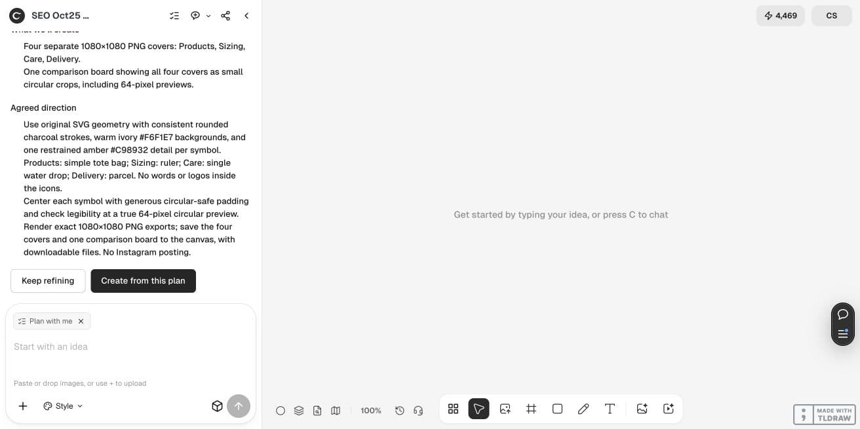The image size is (860, 429).
Task: Select the Frame tool
Action: (531, 409)
